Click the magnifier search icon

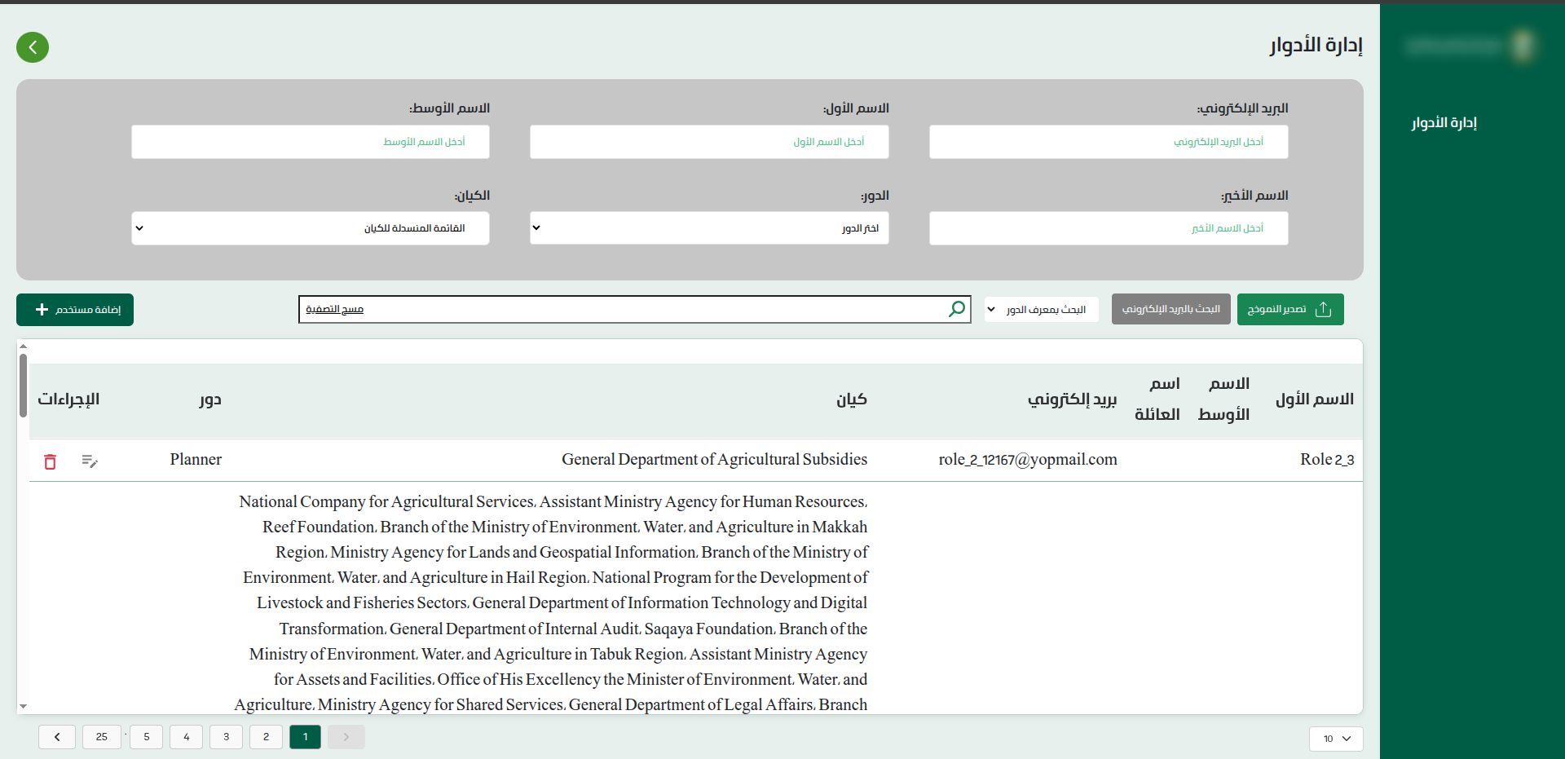point(957,309)
